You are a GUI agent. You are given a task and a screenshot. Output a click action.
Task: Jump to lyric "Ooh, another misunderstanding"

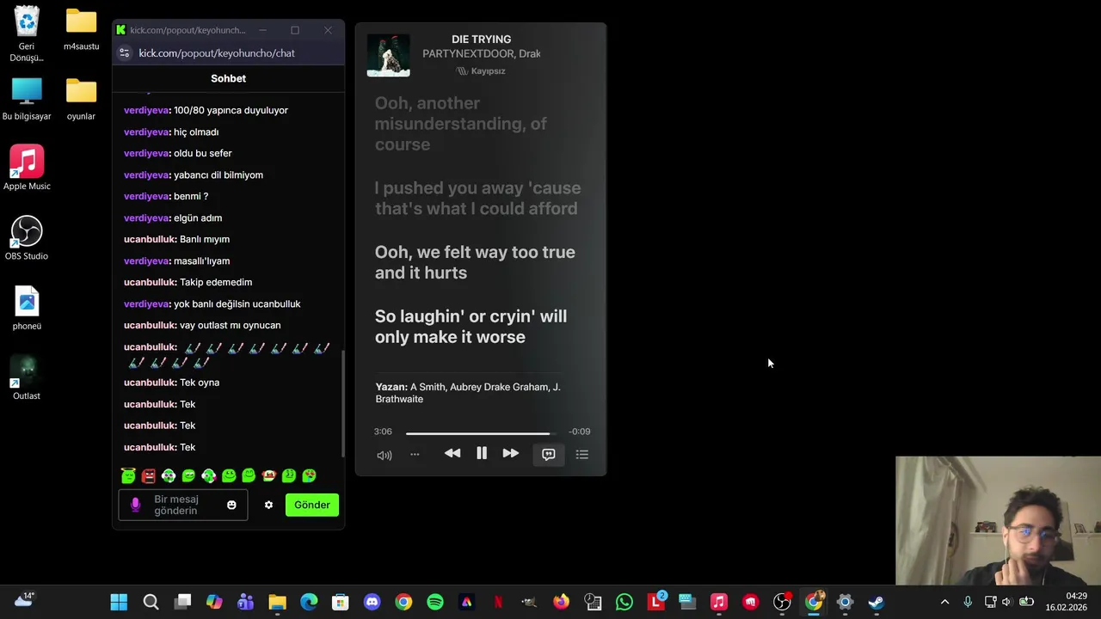(x=460, y=124)
